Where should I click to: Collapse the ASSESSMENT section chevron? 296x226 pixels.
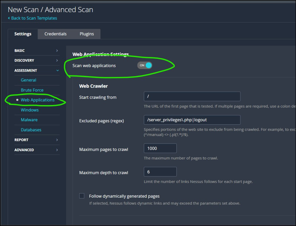(57, 70)
